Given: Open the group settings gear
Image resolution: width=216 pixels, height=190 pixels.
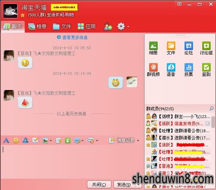Looking at the screenshot, I should coord(121,26).
